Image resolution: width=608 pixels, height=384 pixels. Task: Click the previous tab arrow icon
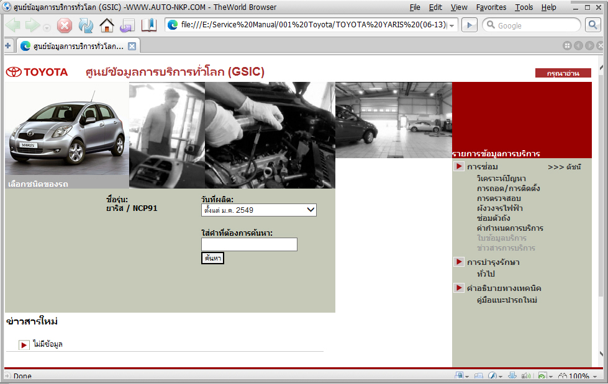[x=578, y=46]
